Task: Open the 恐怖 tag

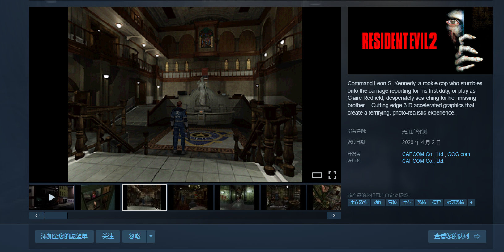Action: [422, 203]
